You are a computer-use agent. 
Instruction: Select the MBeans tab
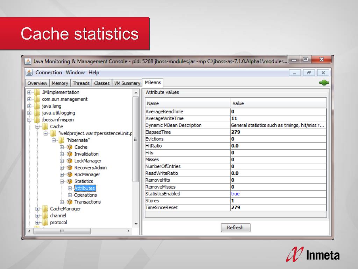pyautogui.click(x=153, y=83)
